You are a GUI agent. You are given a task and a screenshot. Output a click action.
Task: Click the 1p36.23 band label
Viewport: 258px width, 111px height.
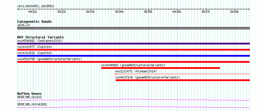(x=23, y=25)
